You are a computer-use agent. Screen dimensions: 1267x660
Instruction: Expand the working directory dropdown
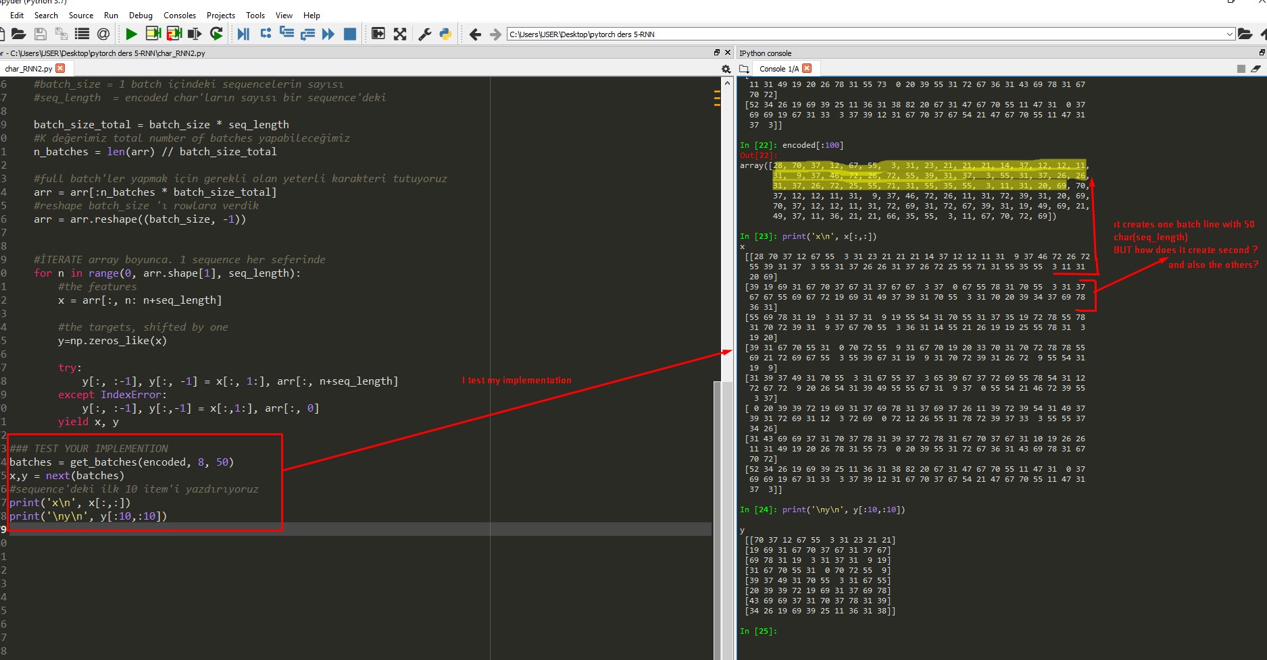coord(1229,34)
